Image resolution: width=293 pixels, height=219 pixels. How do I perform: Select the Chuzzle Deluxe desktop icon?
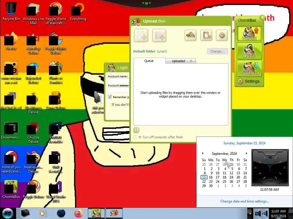[33, 132]
